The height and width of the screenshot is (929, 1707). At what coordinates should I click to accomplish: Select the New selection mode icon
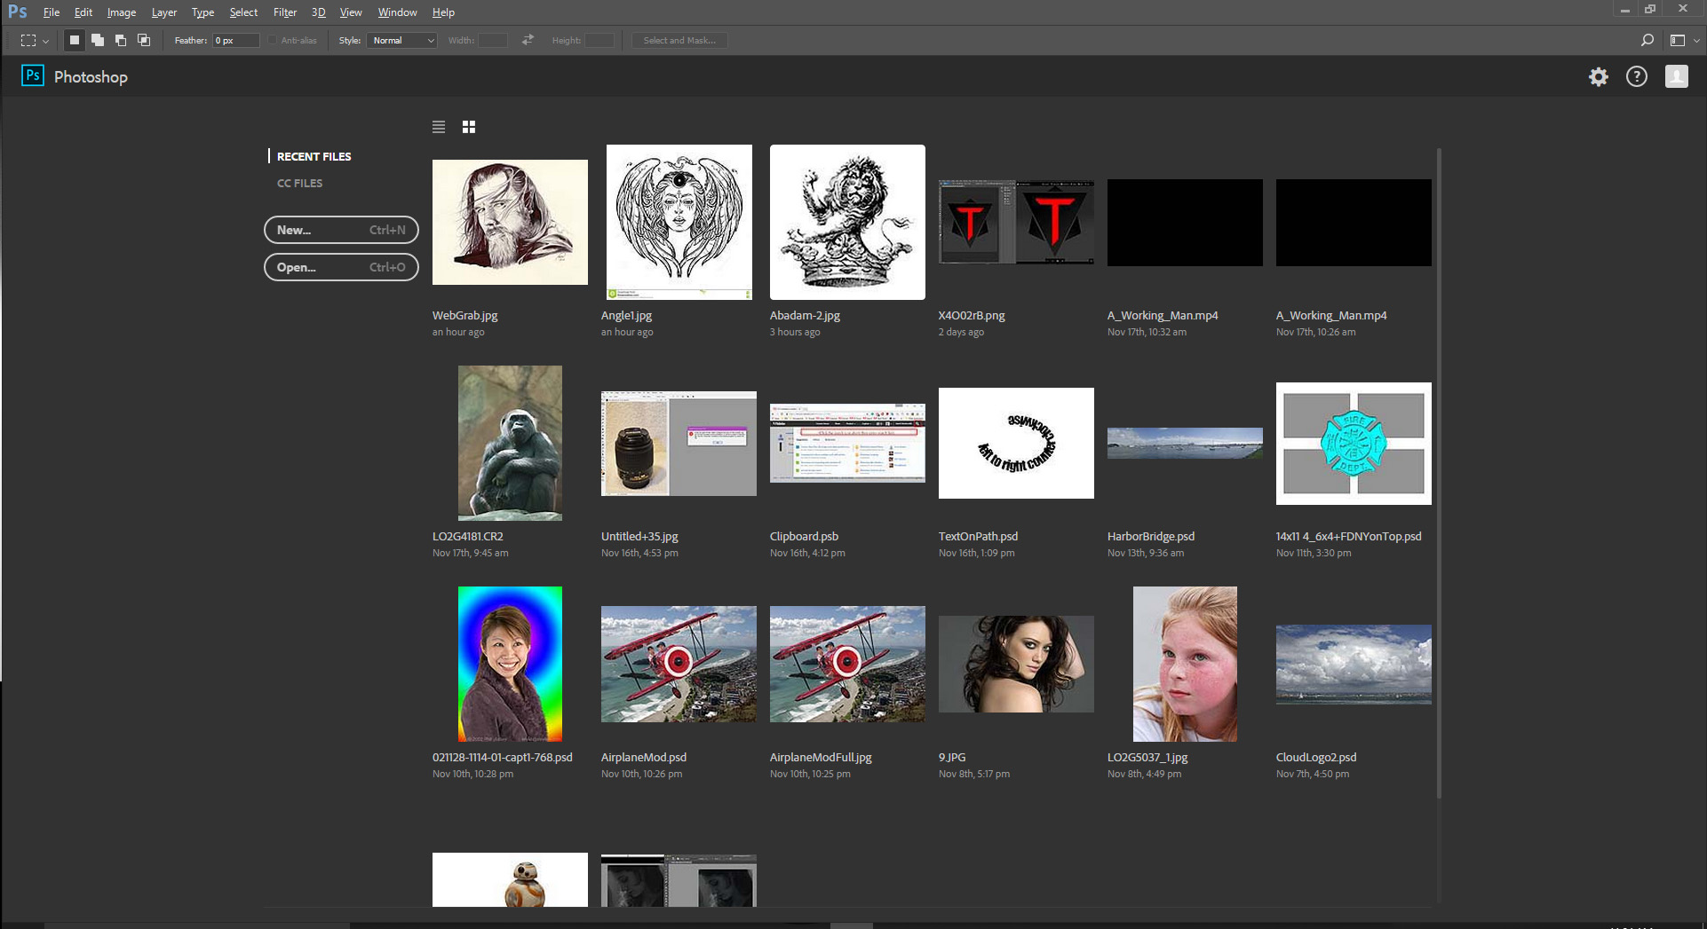(75, 40)
